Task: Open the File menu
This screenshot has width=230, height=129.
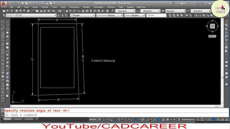Action: [11, 7]
